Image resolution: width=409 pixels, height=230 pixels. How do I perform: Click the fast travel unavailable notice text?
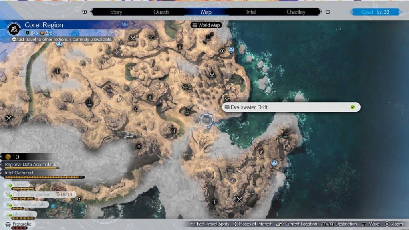coord(64,40)
